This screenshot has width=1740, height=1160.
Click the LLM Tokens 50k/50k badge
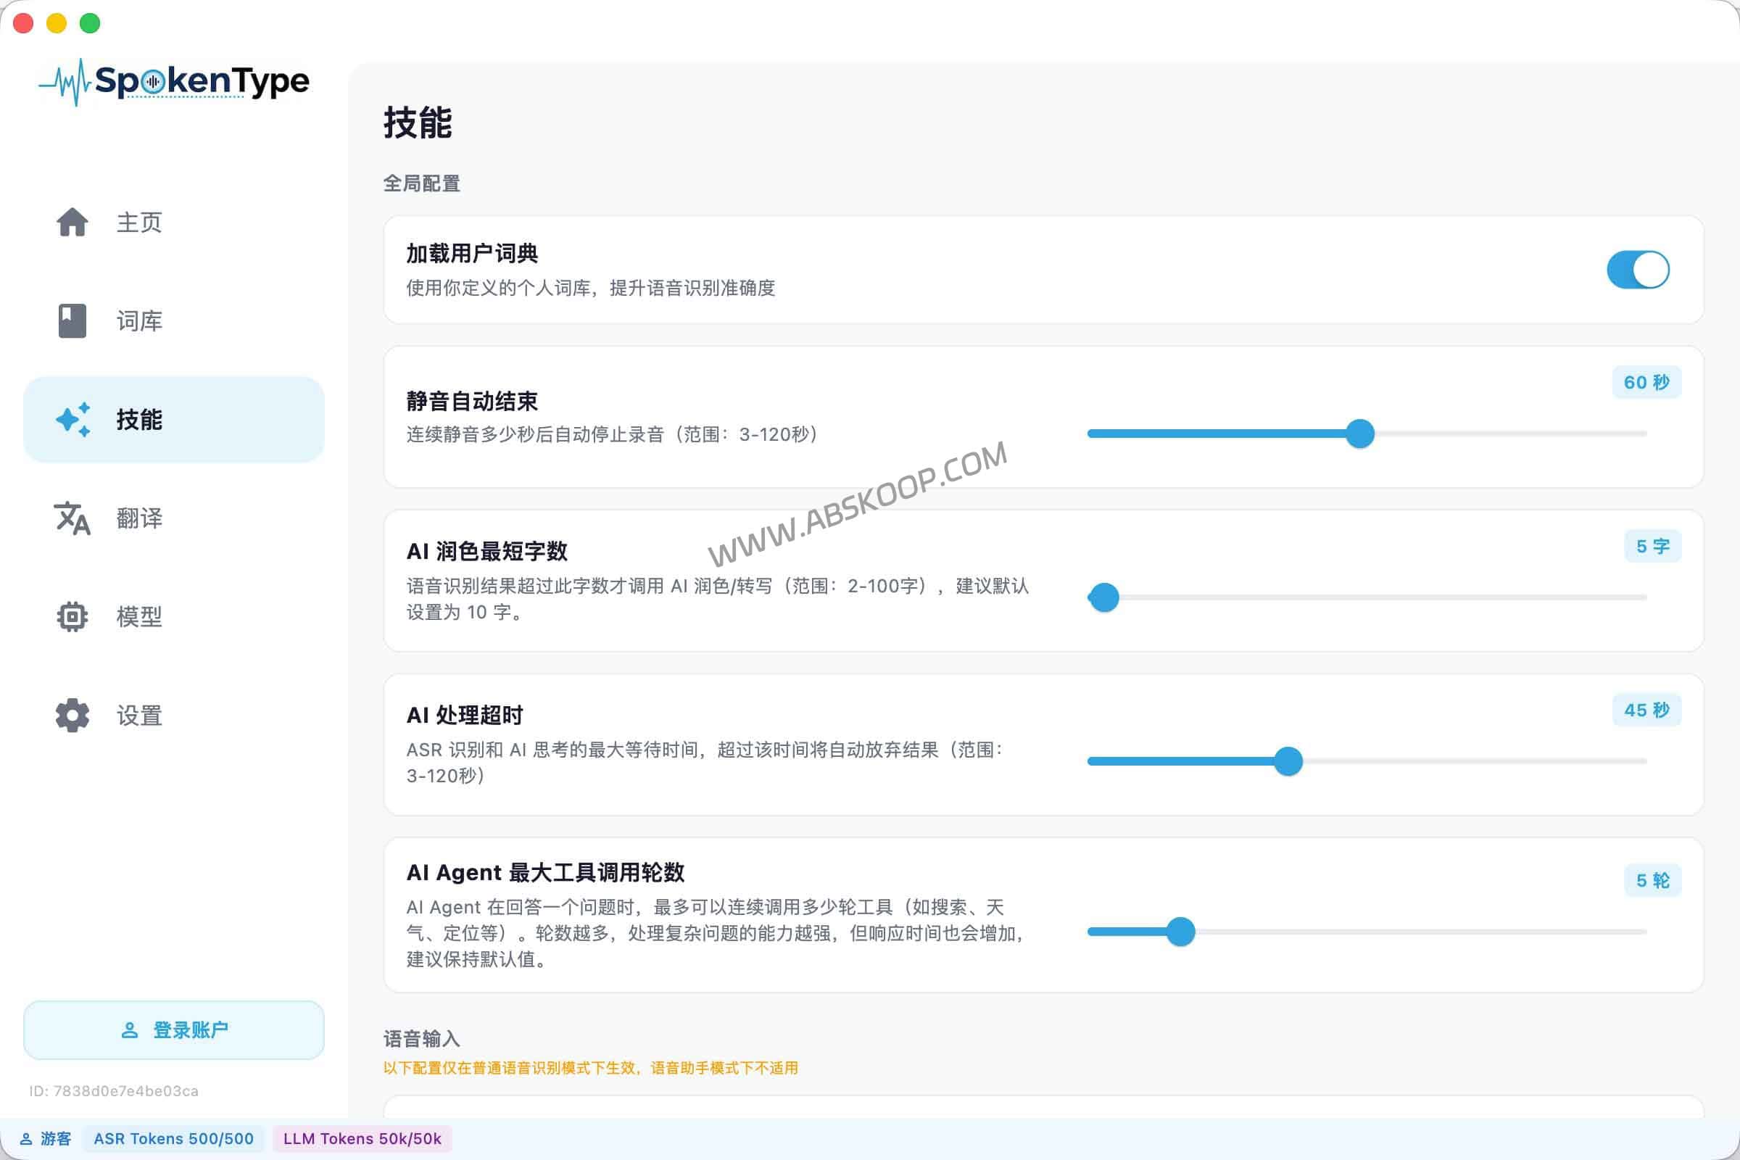[x=361, y=1139]
